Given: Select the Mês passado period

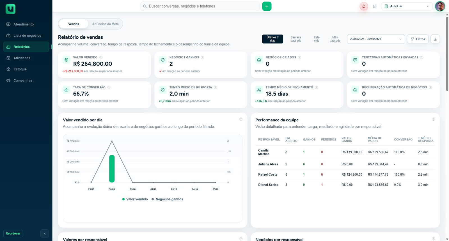Looking at the screenshot, I should click(x=335, y=39).
